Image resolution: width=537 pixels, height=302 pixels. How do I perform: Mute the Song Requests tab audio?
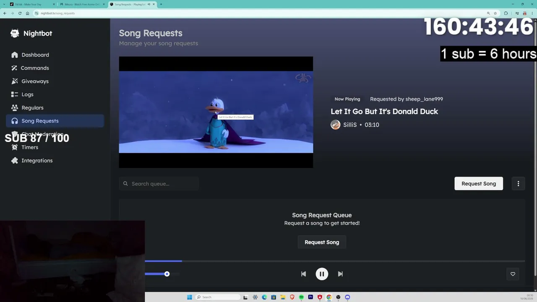coord(149,4)
